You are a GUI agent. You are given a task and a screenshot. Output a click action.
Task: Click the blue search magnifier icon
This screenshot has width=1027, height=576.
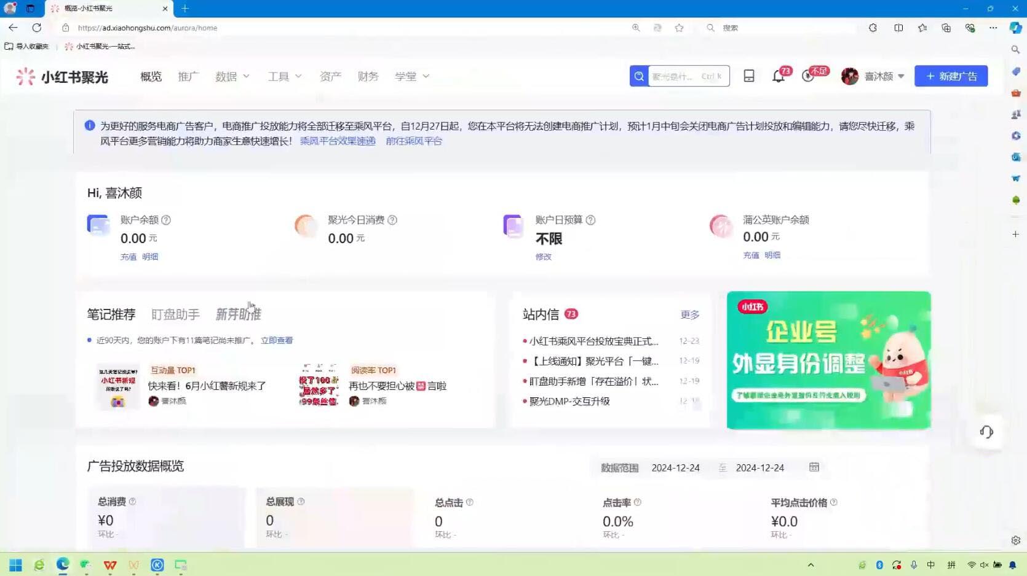[639, 76]
